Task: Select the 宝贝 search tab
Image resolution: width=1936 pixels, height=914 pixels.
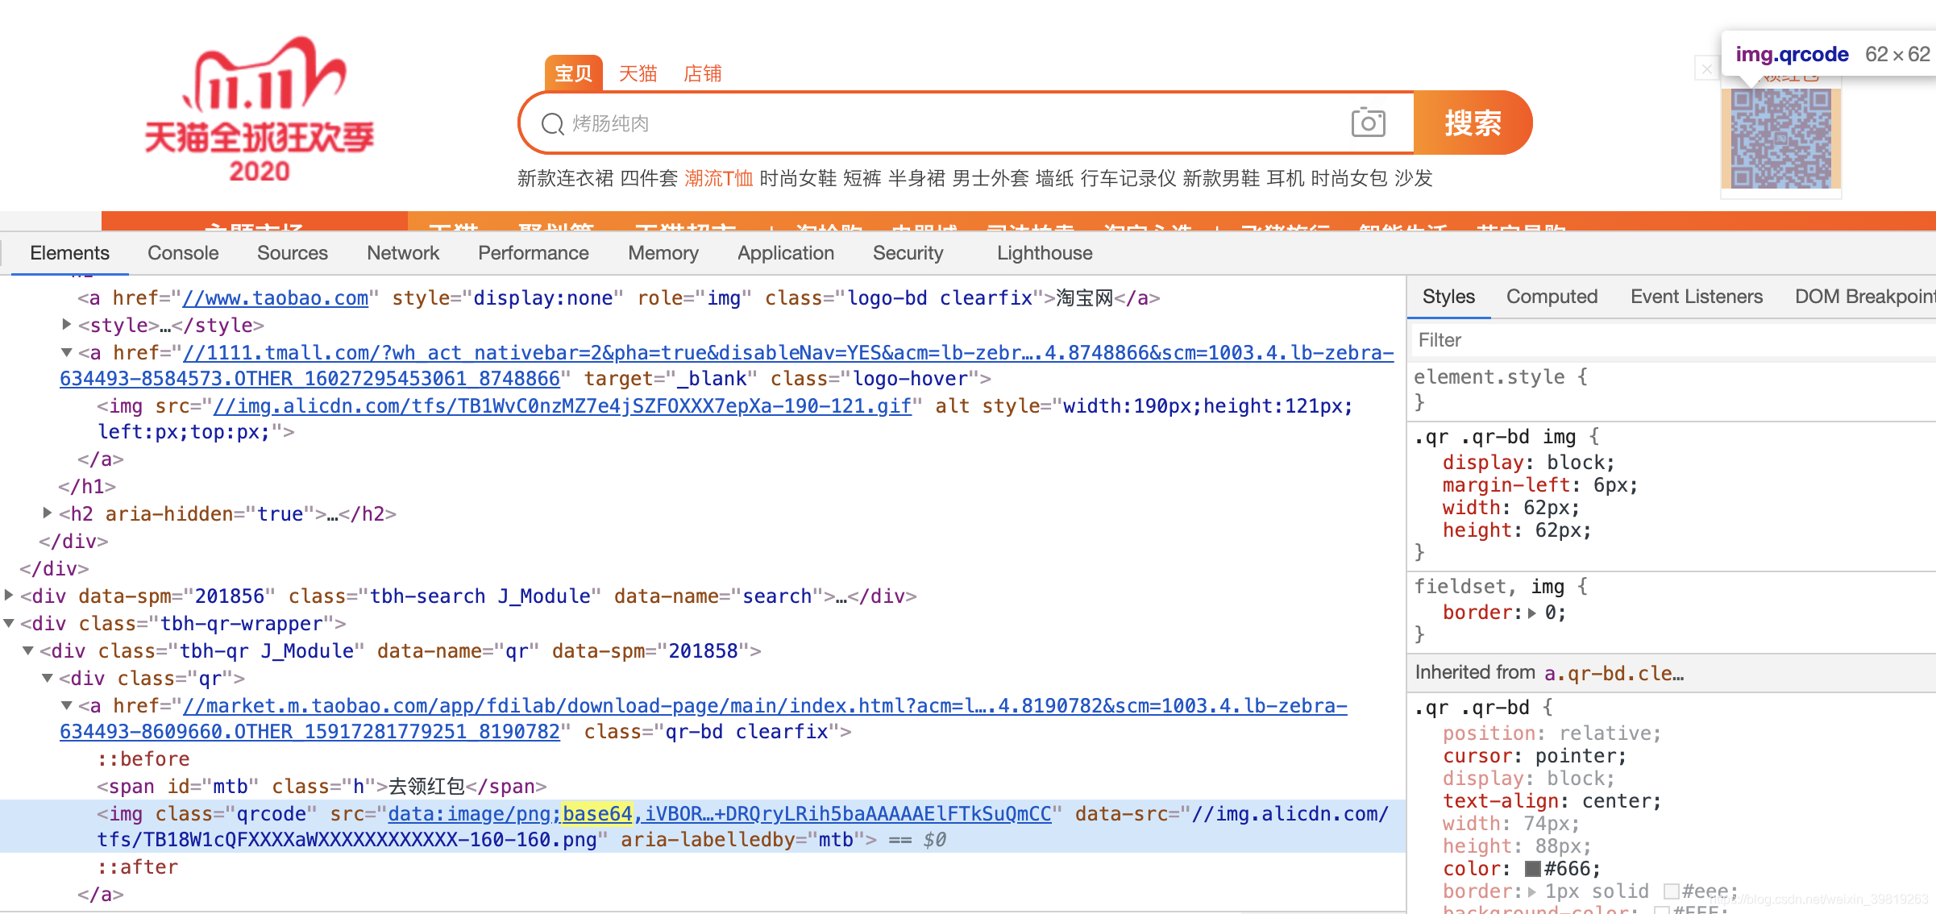Action: click(x=573, y=73)
